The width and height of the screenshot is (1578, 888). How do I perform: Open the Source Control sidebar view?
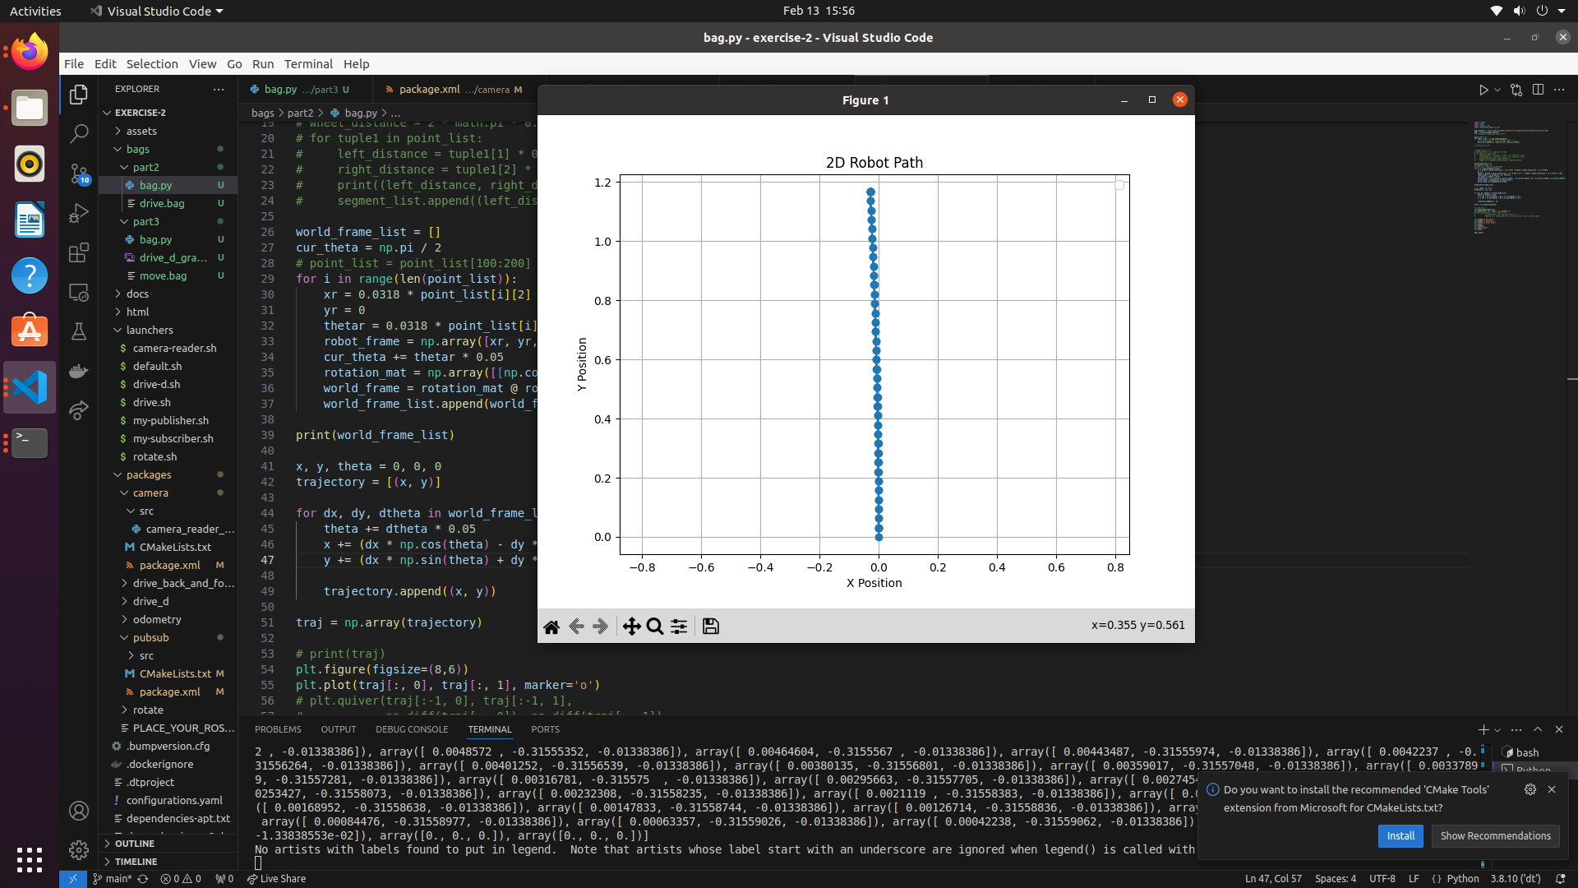[x=79, y=173]
